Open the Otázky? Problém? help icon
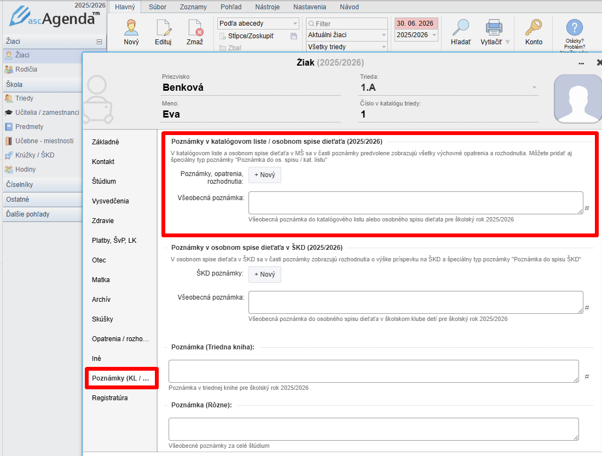This screenshot has height=456, width=602. pos(574,28)
